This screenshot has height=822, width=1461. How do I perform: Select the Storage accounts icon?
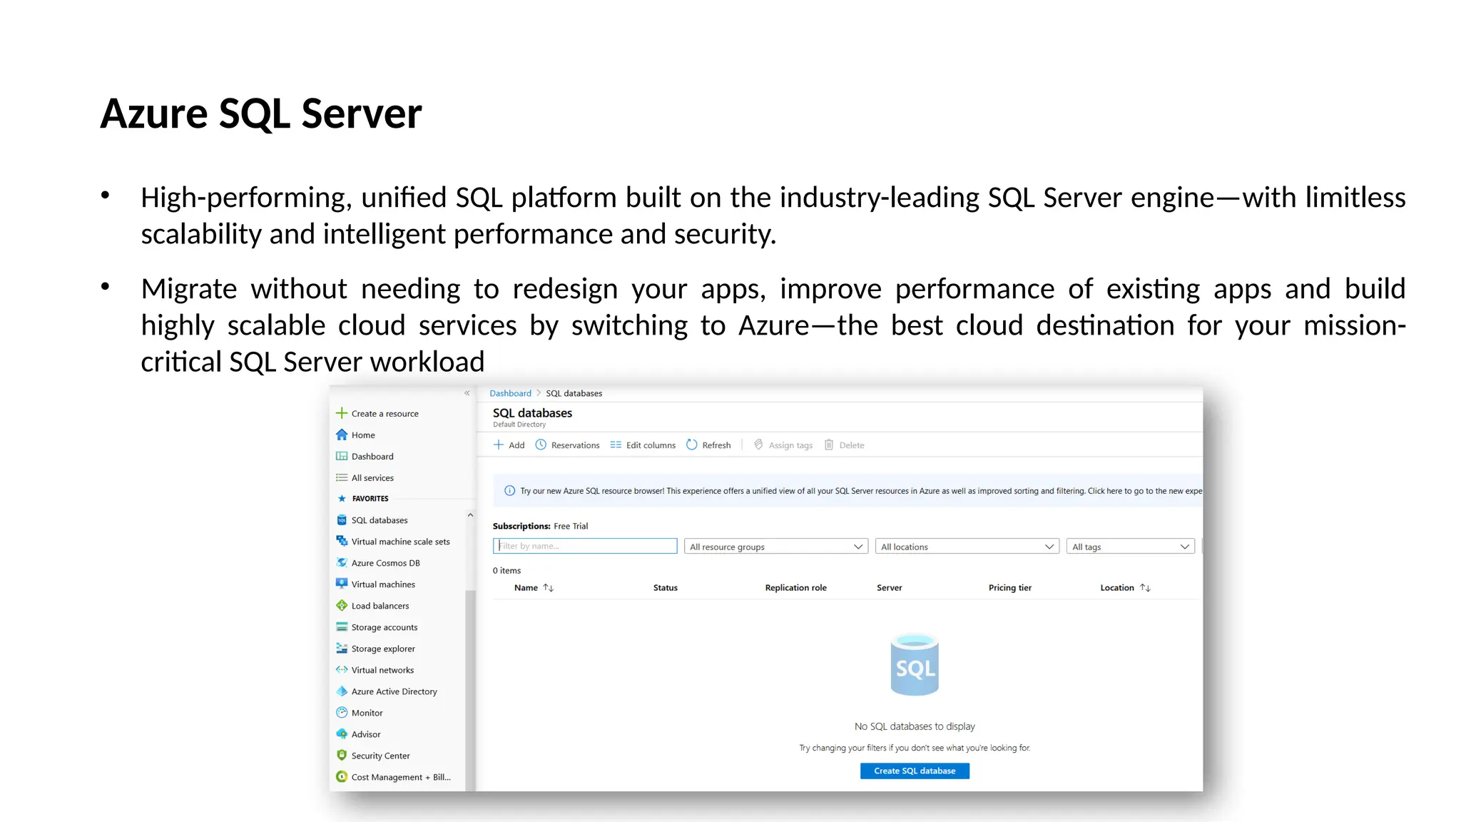click(342, 627)
